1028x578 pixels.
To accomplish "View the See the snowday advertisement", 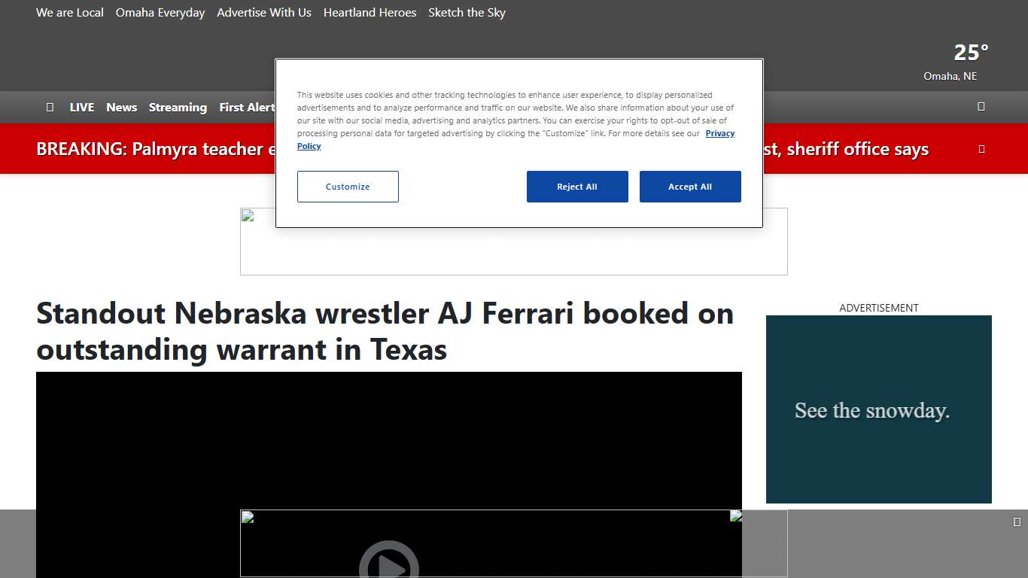I will click(x=878, y=409).
